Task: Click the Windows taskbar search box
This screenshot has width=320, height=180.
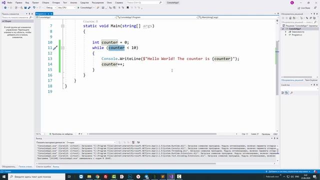Action: [36, 176]
